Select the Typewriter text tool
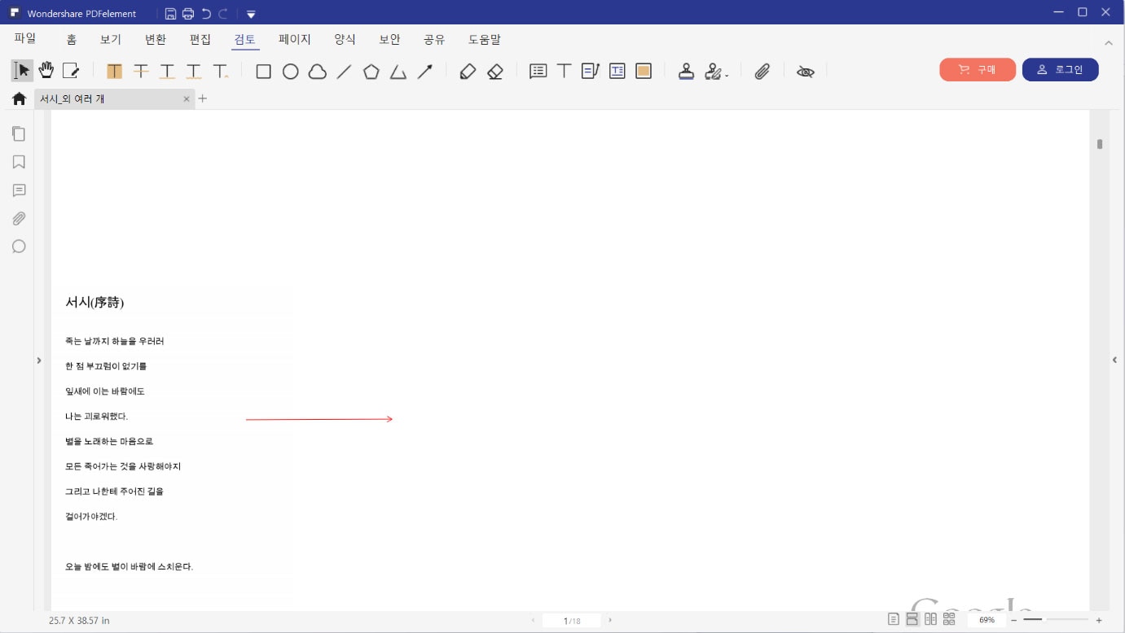 pos(564,72)
